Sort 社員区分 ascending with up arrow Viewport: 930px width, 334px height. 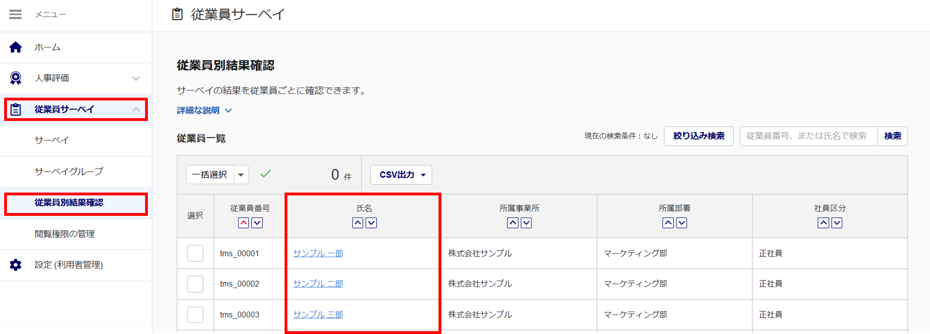click(823, 223)
